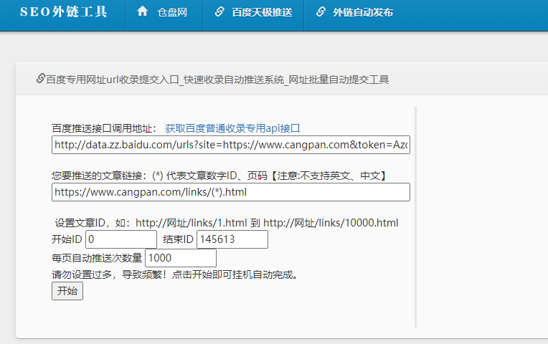
Task: Click the panel title text 百度专用网址url收录提交入口
Action: coord(113,80)
